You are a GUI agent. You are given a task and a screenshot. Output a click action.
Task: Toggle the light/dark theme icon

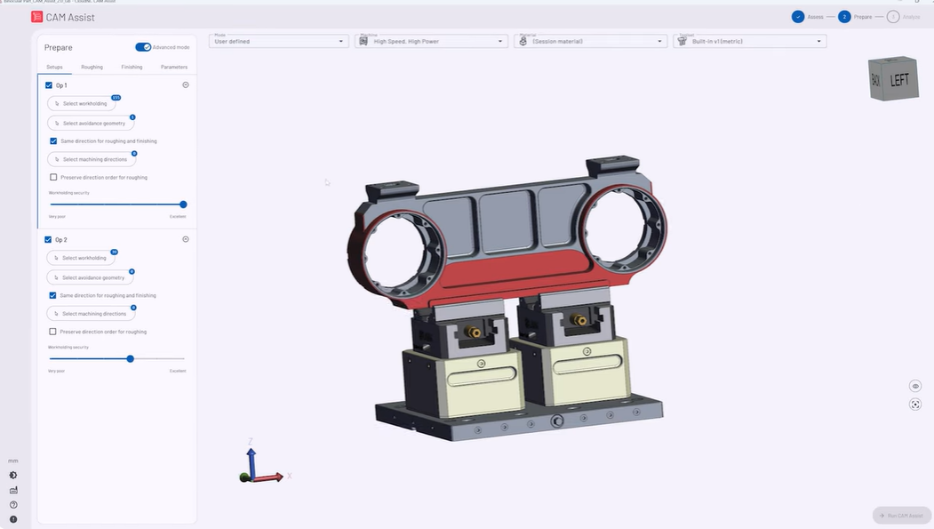pyautogui.click(x=13, y=475)
